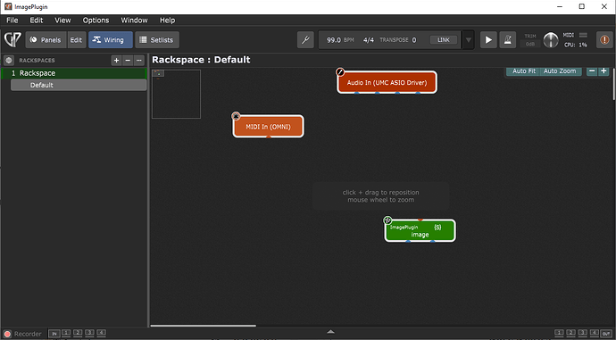The height and width of the screenshot is (340, 616).
Task: Select the Default variation row
Action: [x=79, y=85]
